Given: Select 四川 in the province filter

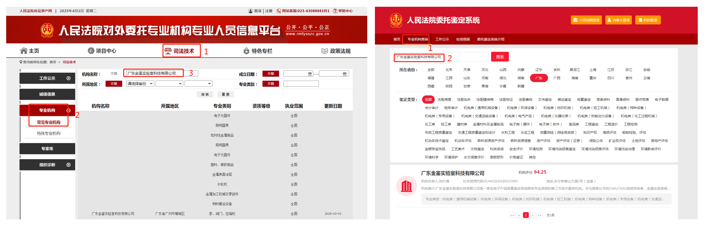Looking at the screenshot, I should point(611,78).
